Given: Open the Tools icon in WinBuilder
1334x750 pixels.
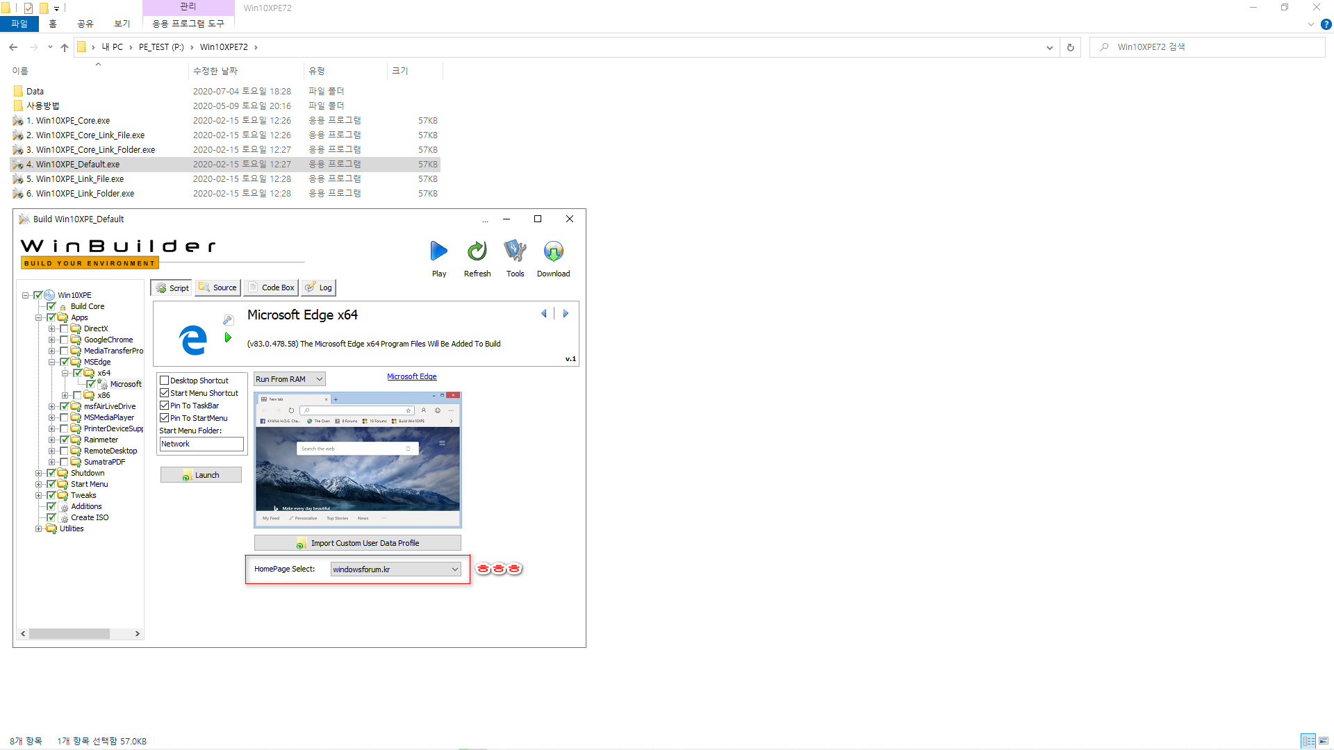Looking at the screenshot, I should [x=515, y=251].
